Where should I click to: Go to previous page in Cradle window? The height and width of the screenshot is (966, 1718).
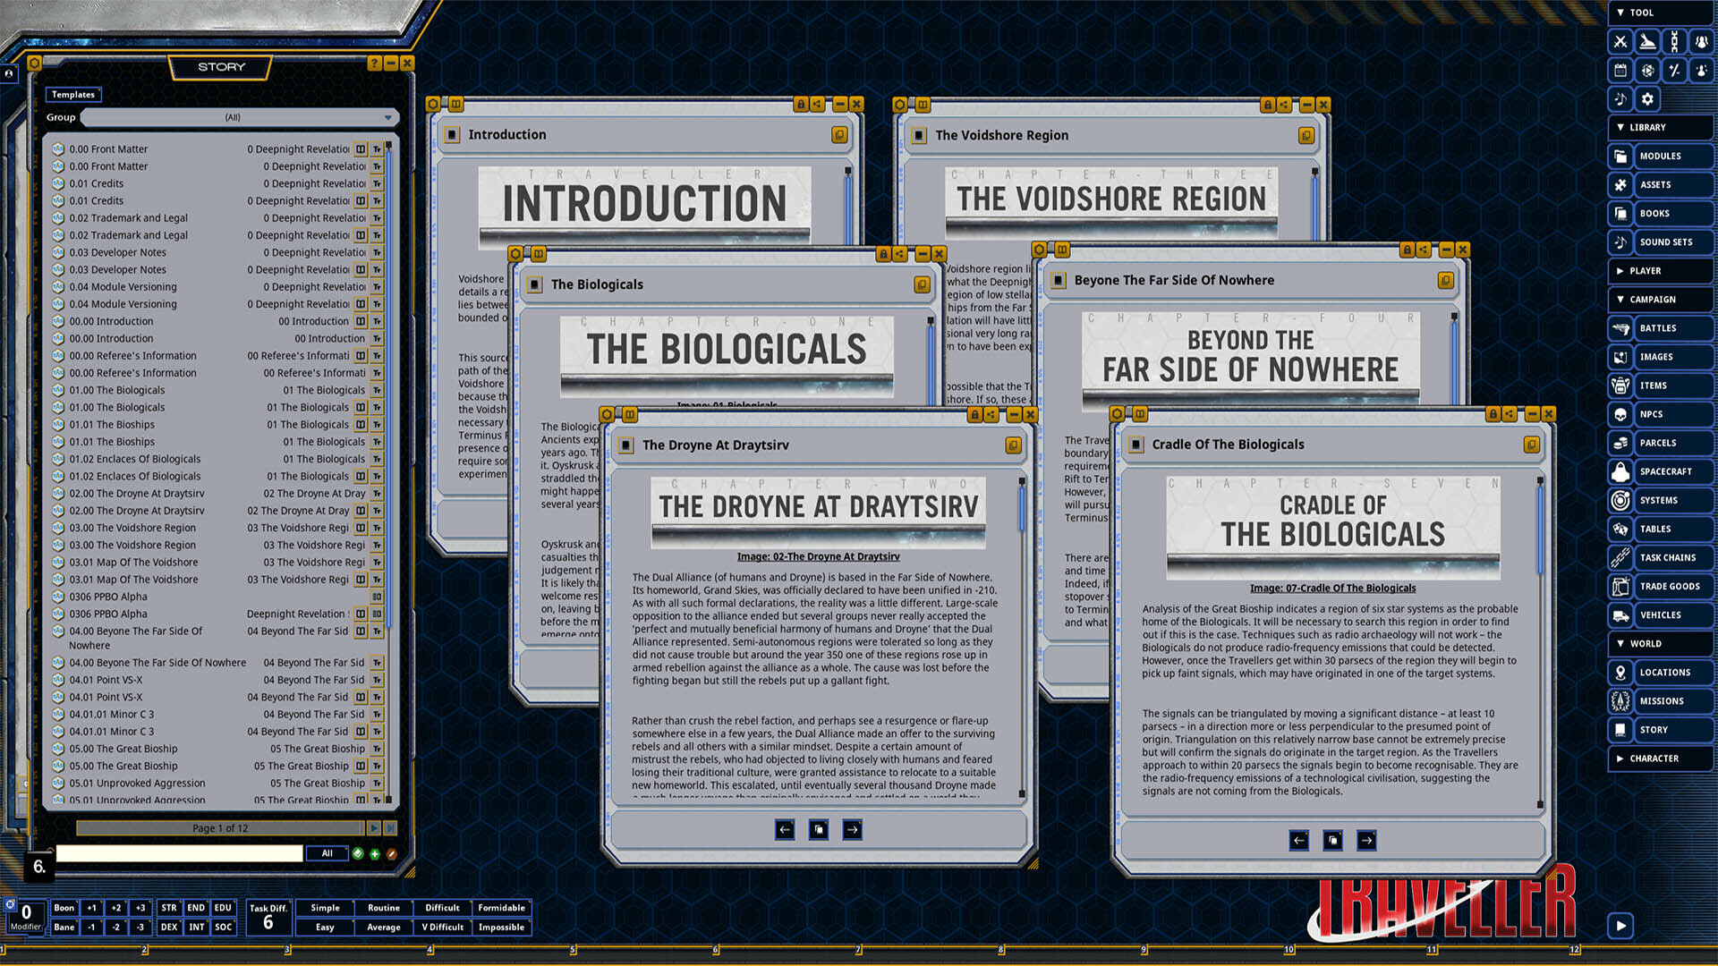click(x=1298, y=840)
